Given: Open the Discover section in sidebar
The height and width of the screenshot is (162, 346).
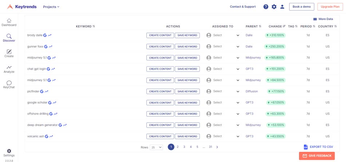Looking at the screenshot, I should point(9,38).
